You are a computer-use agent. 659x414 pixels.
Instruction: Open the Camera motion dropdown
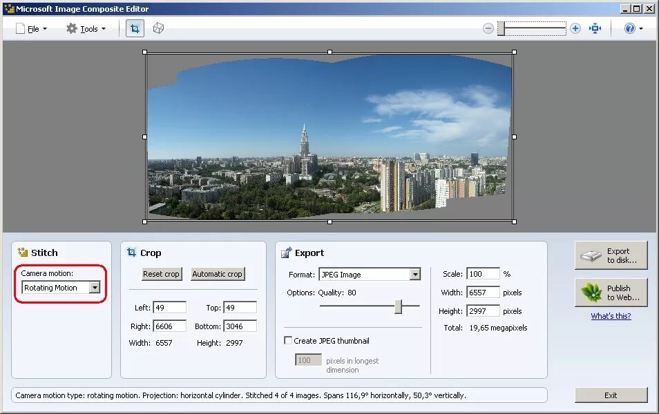click(x=61, y=288)
